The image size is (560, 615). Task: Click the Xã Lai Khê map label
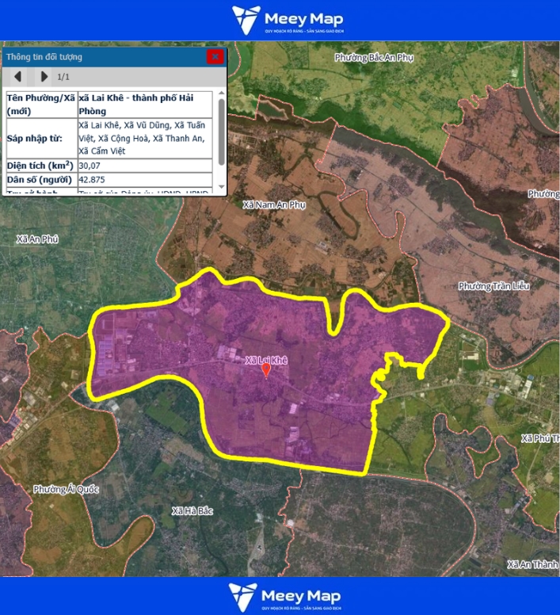(x=265, y=360)
